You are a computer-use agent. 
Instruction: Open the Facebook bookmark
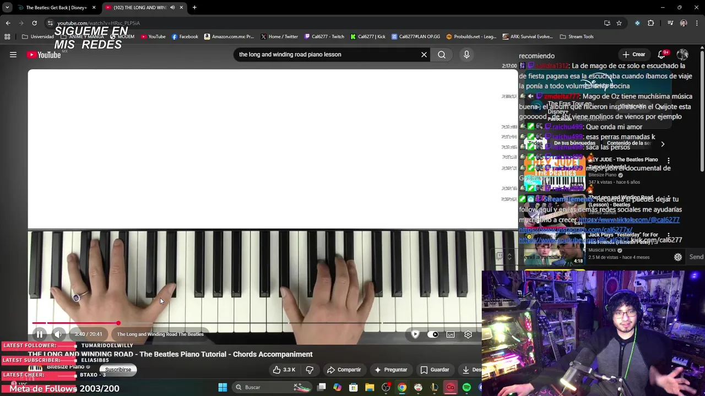tap(185, 37)
